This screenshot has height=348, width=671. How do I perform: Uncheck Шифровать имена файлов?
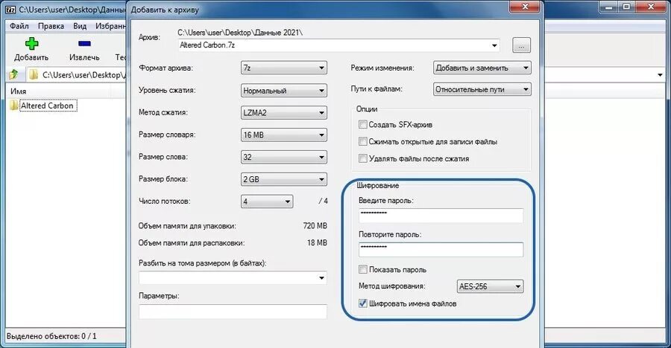tap(363, 303)
